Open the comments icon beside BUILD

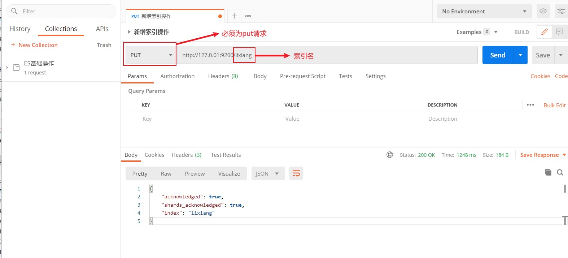559,32
